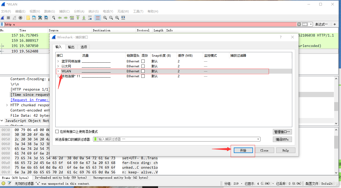Select packet number 159 row
Viewport: 341px width, 188px height.
[25, 40]
